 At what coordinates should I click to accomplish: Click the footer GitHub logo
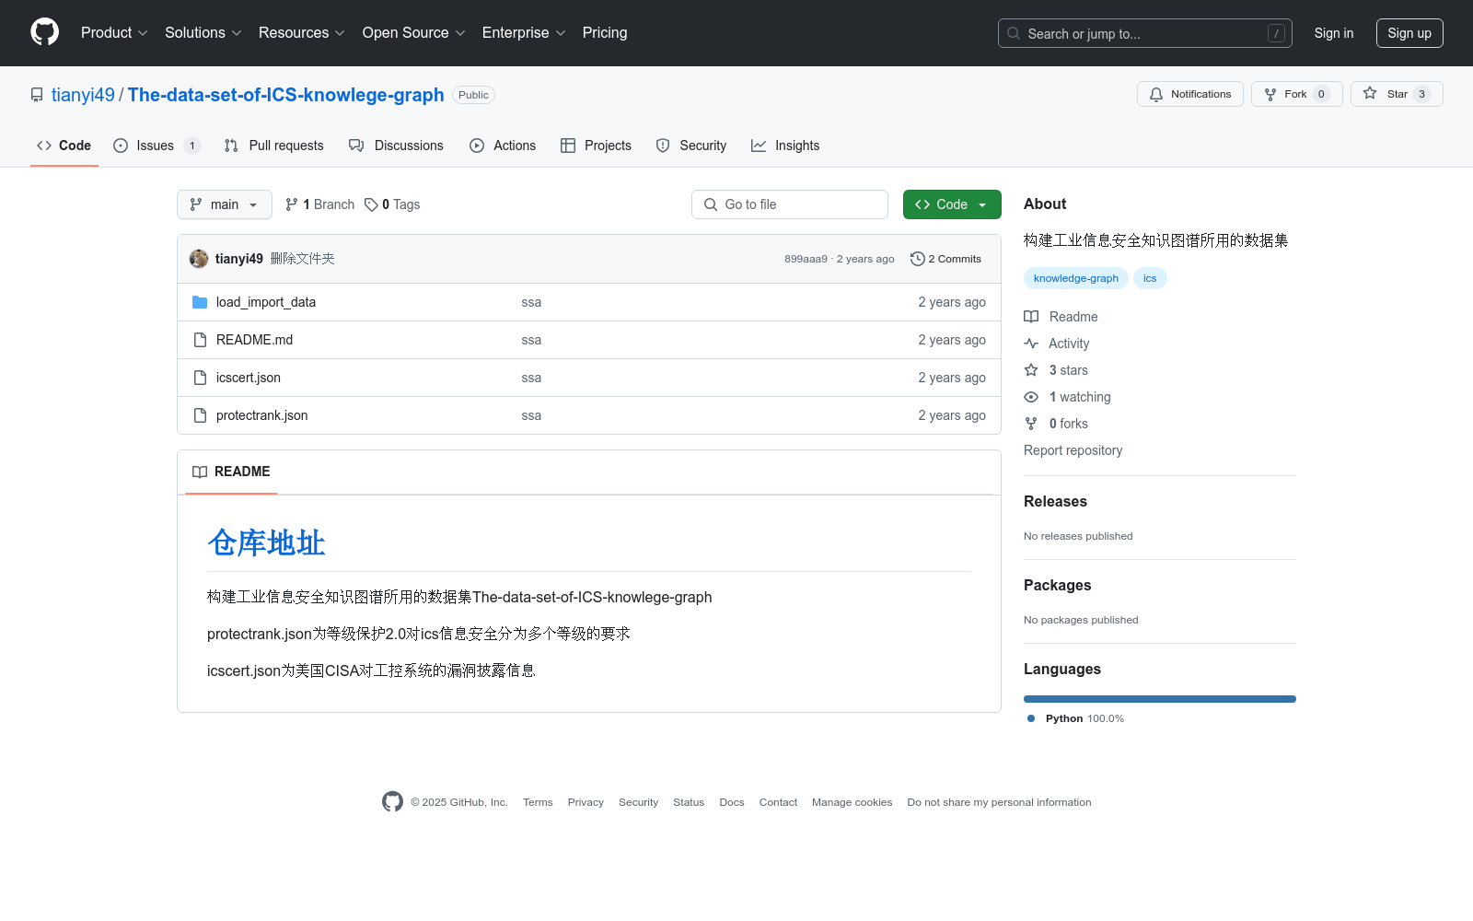[x=392, y=802]
